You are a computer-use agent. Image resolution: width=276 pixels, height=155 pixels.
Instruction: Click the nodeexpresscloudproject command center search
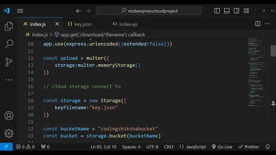148,11
